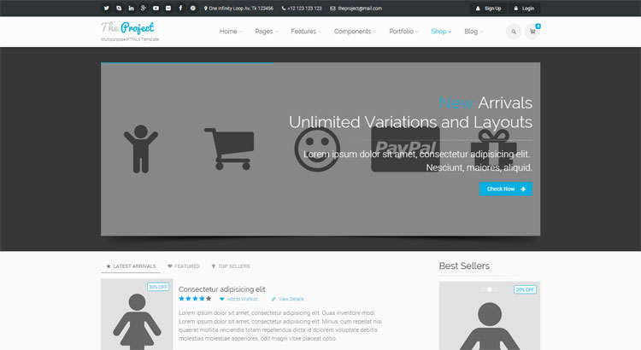Click the Add to Wishlist link
Viewport: 641px width, 350px height.
240,299
